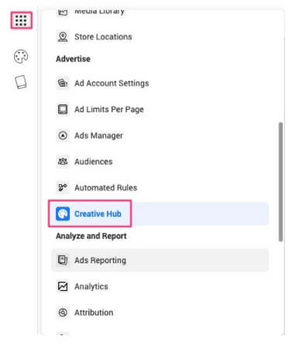Click the menu's vertical scrollbar thumb
This screenshot has height=346, width=289.
(280, 182)
